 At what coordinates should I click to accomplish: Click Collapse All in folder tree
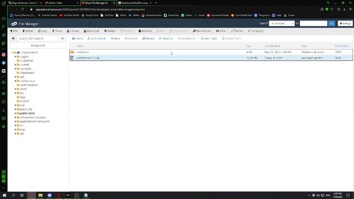[38, 45]
